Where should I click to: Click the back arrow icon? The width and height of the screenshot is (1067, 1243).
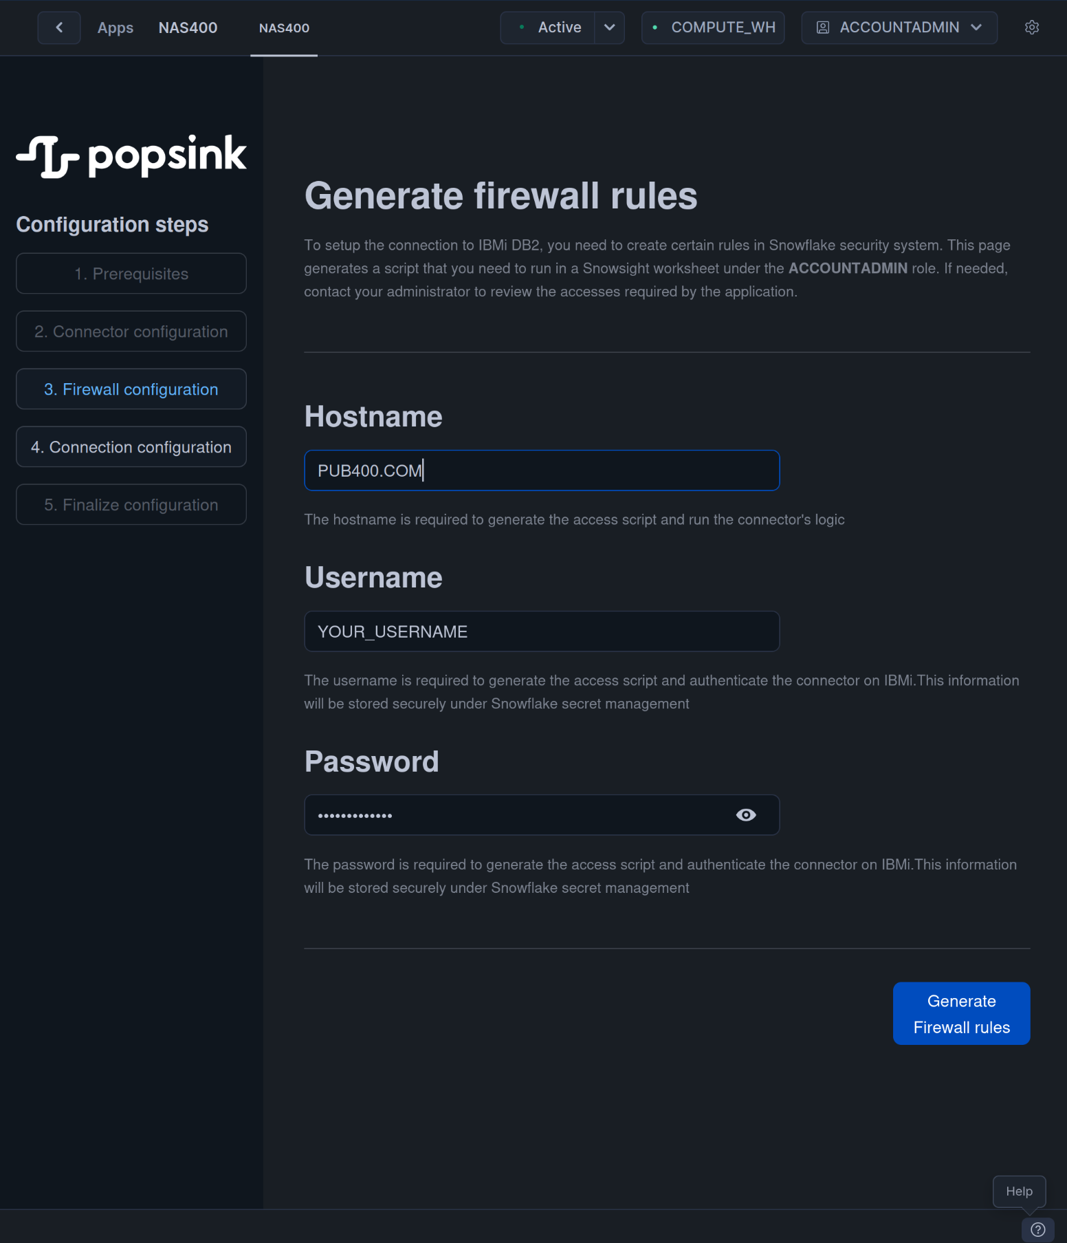59,28
